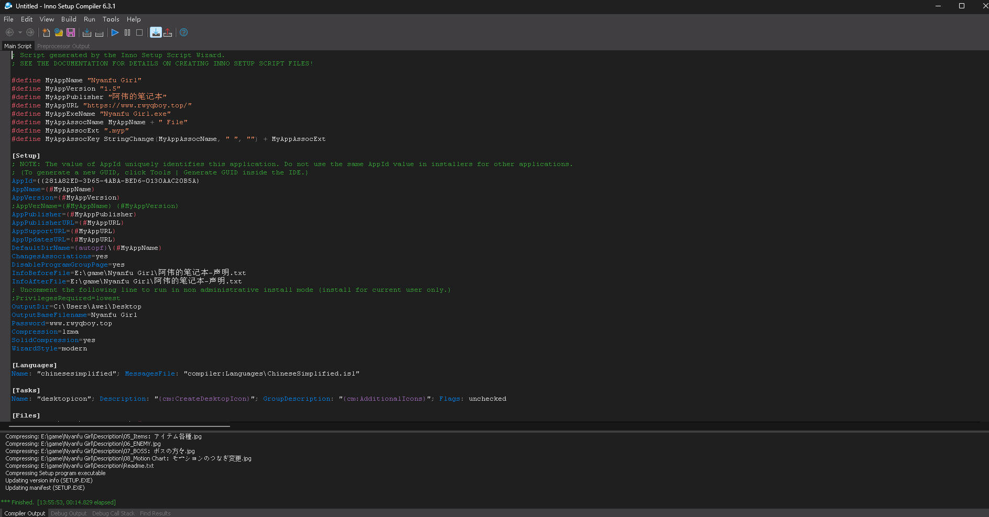Create a new script with New icon
This screenshot has height=517, width=989.
point(46,32)
